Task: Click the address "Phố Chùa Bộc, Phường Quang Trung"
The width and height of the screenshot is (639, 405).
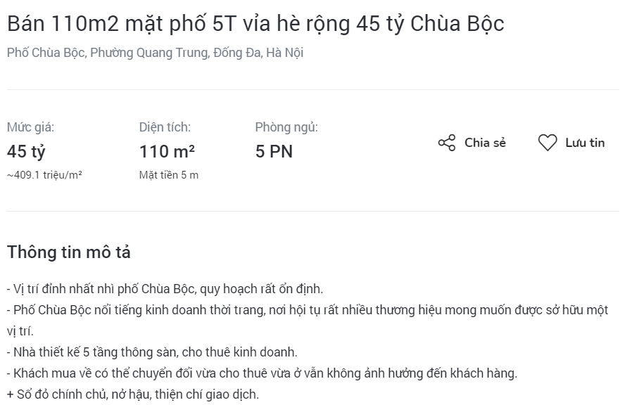Action: pos(155,53)
